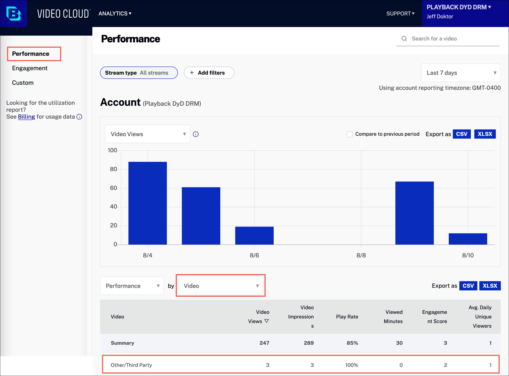Select Custom in the sidebar

[x=23, y=83]
